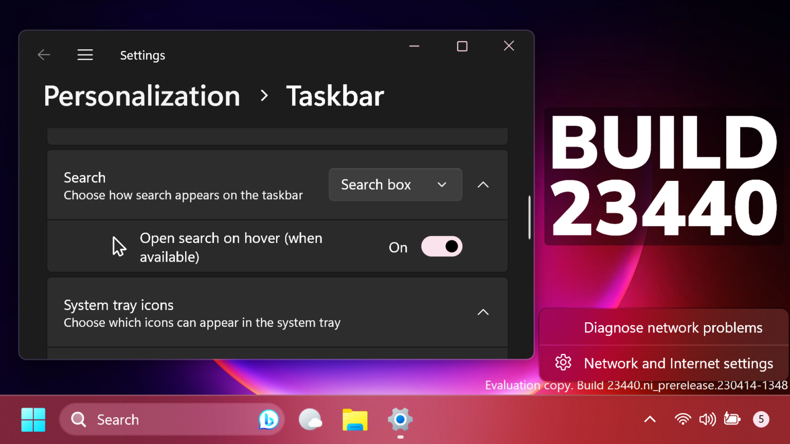
Task: Click the navigation back arrow in Settings
Action: pos(44,54)
